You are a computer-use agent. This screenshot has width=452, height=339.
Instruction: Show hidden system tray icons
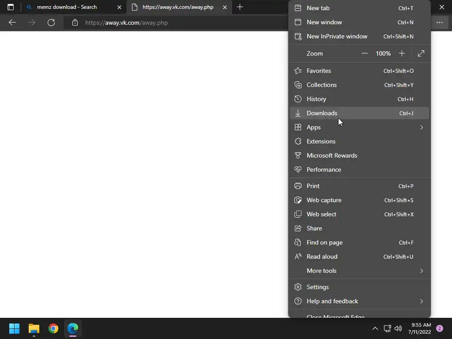point(375,328)
